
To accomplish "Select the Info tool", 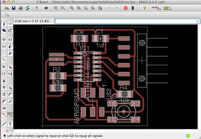I will click(4, 24).
